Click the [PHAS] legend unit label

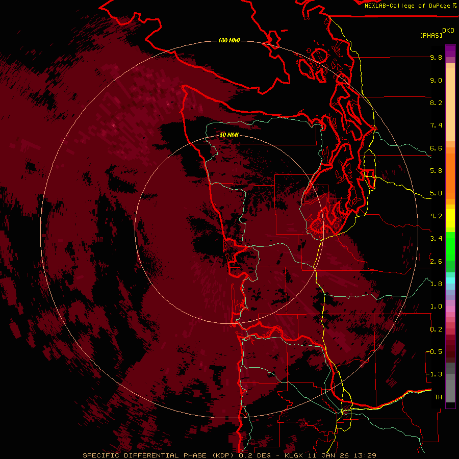(x=431, y=35)
